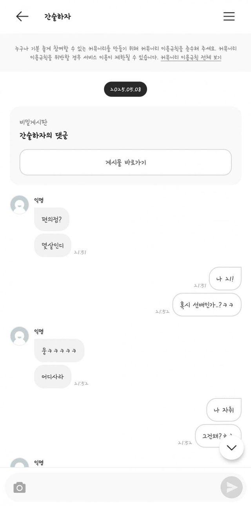Tap the first 익명 profile avatar
This screenshot has height=506, width=251.
click(x=20, y=205)
